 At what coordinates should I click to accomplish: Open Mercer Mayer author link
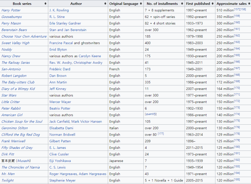pyautogui.click(x=60, y=102)
